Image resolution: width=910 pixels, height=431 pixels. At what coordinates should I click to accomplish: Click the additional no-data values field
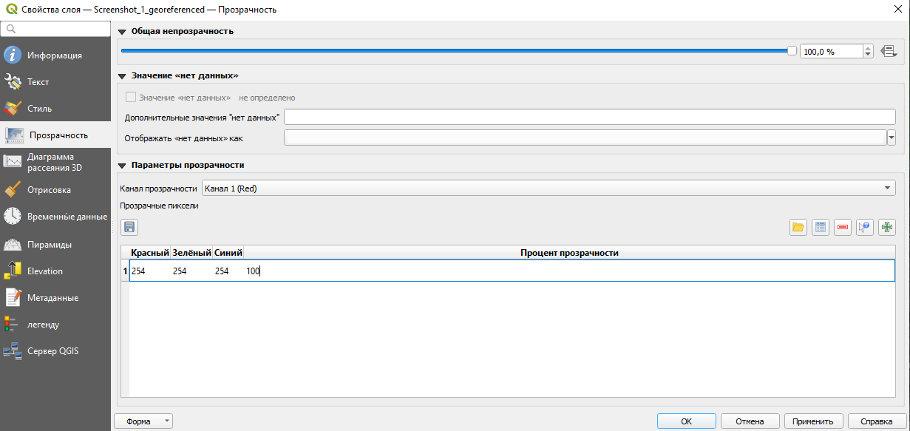point(589,118)
